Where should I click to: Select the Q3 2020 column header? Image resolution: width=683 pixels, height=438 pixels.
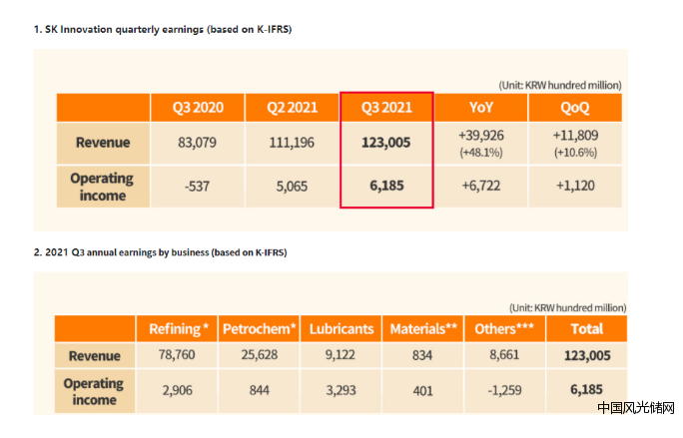(x=198, y=107)
